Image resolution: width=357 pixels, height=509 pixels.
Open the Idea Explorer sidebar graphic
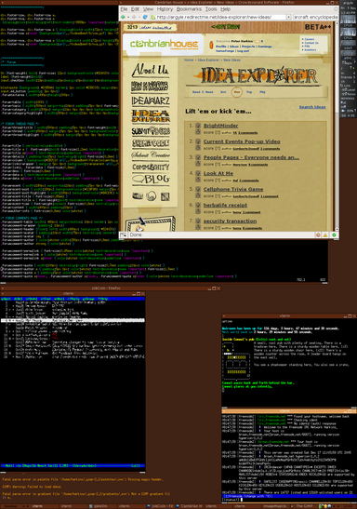pyautogui.click(x=151, y=116)
